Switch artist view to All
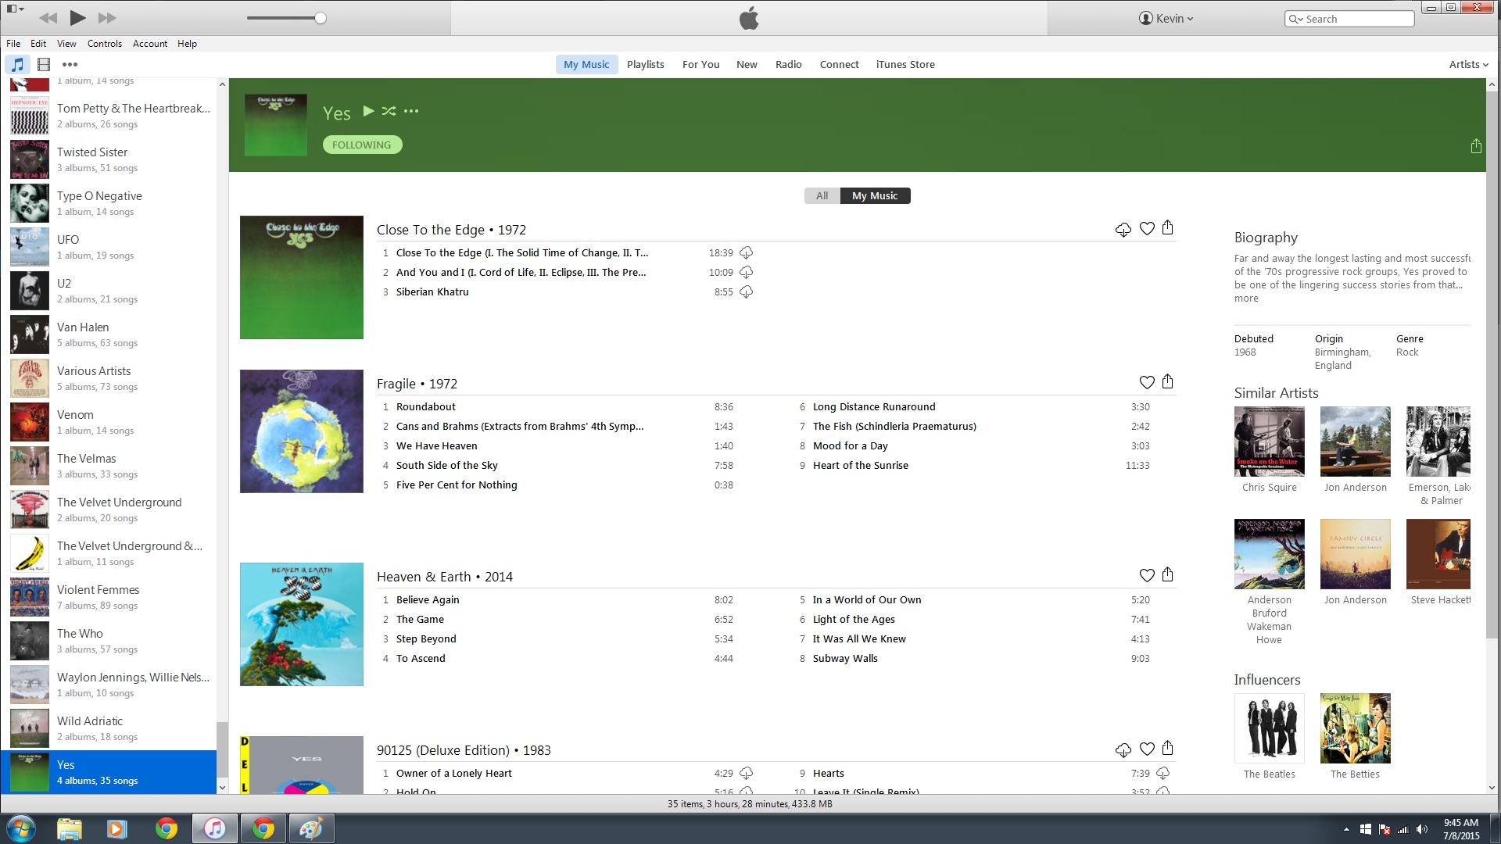 point(822,195)
